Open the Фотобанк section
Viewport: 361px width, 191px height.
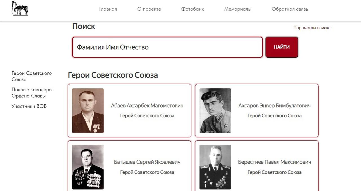point(193,9)
